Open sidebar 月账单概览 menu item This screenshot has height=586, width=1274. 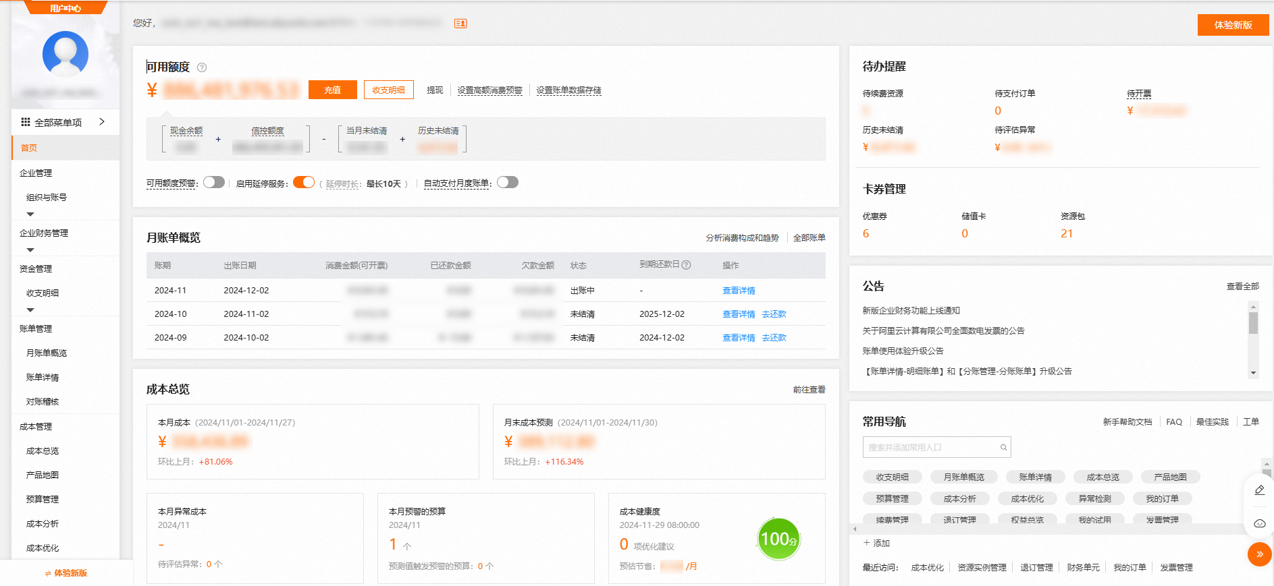47,353
